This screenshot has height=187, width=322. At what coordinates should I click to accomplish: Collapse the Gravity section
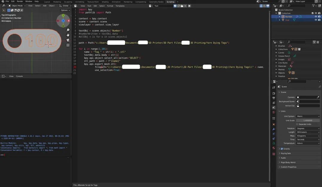[284, 149]
